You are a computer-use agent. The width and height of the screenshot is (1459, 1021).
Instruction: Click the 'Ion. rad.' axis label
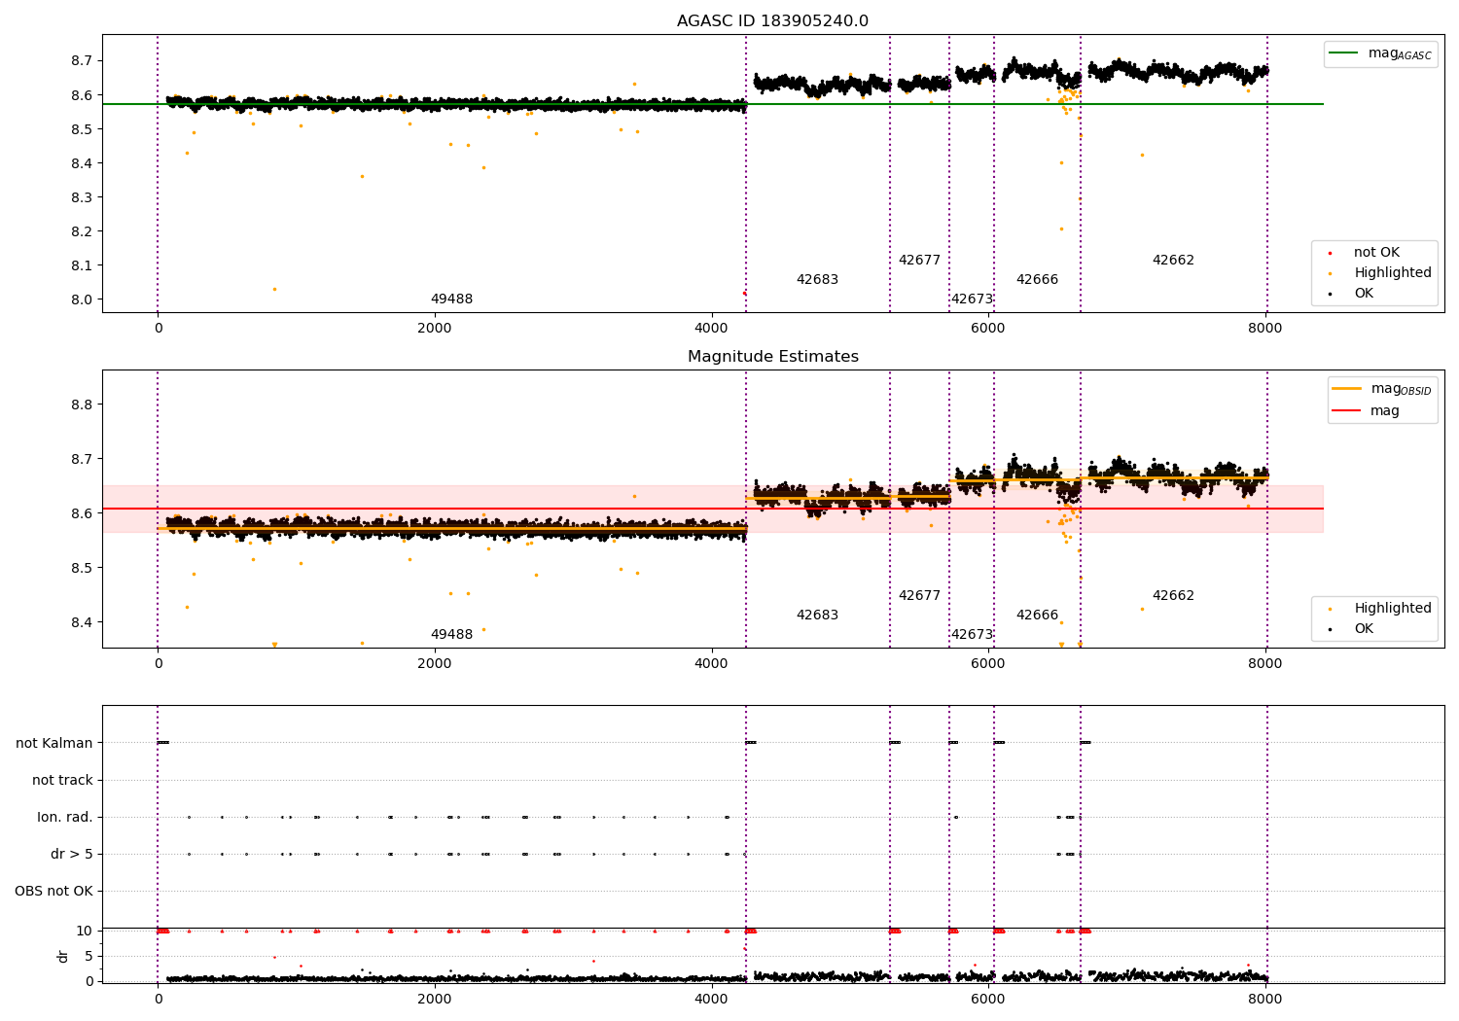65,818
